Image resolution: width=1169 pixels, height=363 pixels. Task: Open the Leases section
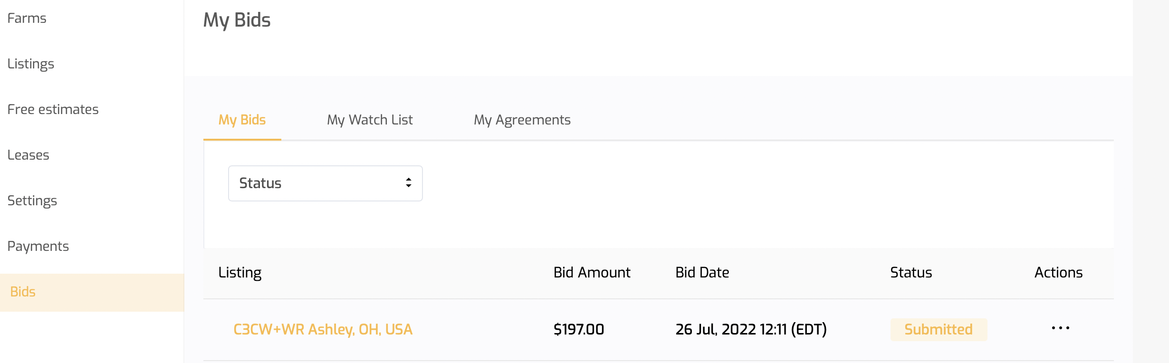pyautogui.click(x=29, y=155)
